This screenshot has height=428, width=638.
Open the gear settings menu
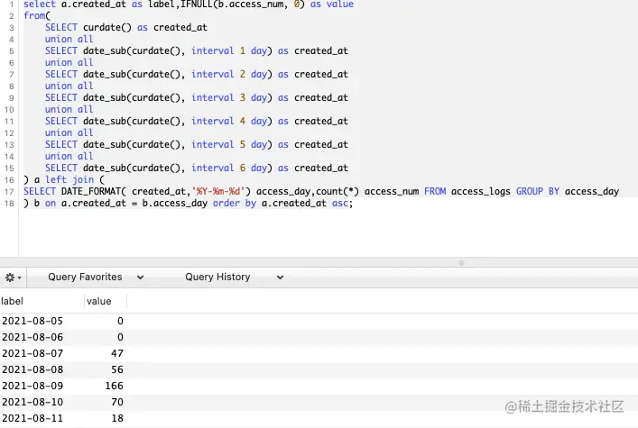13,278
